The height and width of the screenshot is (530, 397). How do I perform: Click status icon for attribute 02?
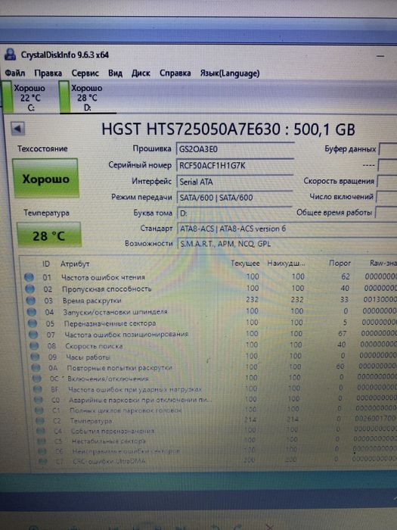[x=29, y=288]
